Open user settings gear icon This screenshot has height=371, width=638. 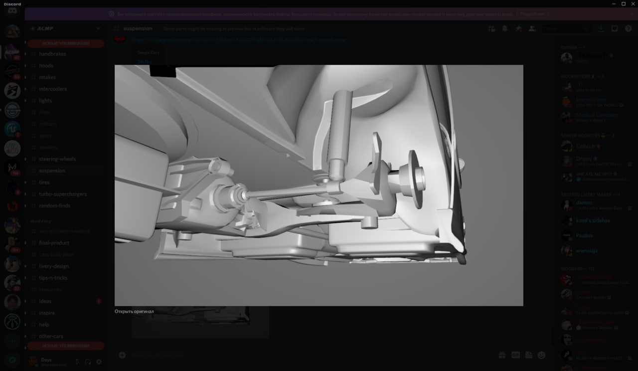[x=99, y=362]
